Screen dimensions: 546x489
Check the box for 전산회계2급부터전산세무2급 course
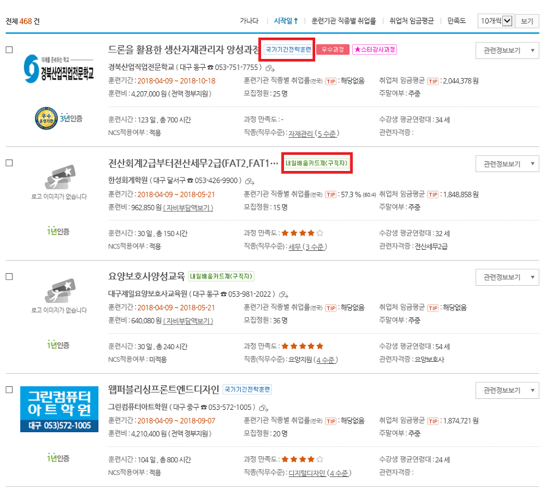[x=9, y=163]
